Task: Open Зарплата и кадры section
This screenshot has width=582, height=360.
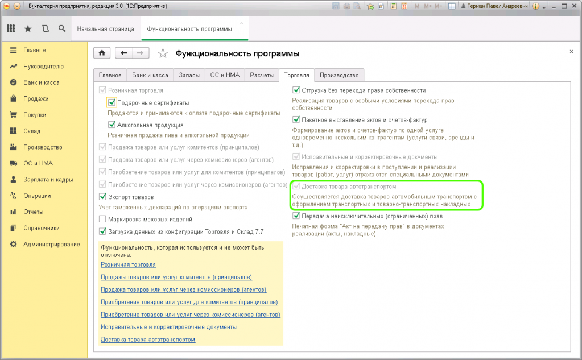Action: [48, 180]
